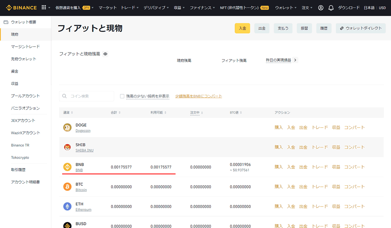
Task: Click the BNB coin icon
Action: pos(67,167)
